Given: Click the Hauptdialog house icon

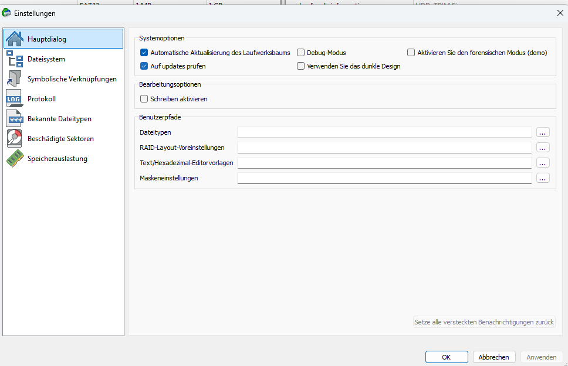Looking at the screenshot, I should (x=15, y=39).
